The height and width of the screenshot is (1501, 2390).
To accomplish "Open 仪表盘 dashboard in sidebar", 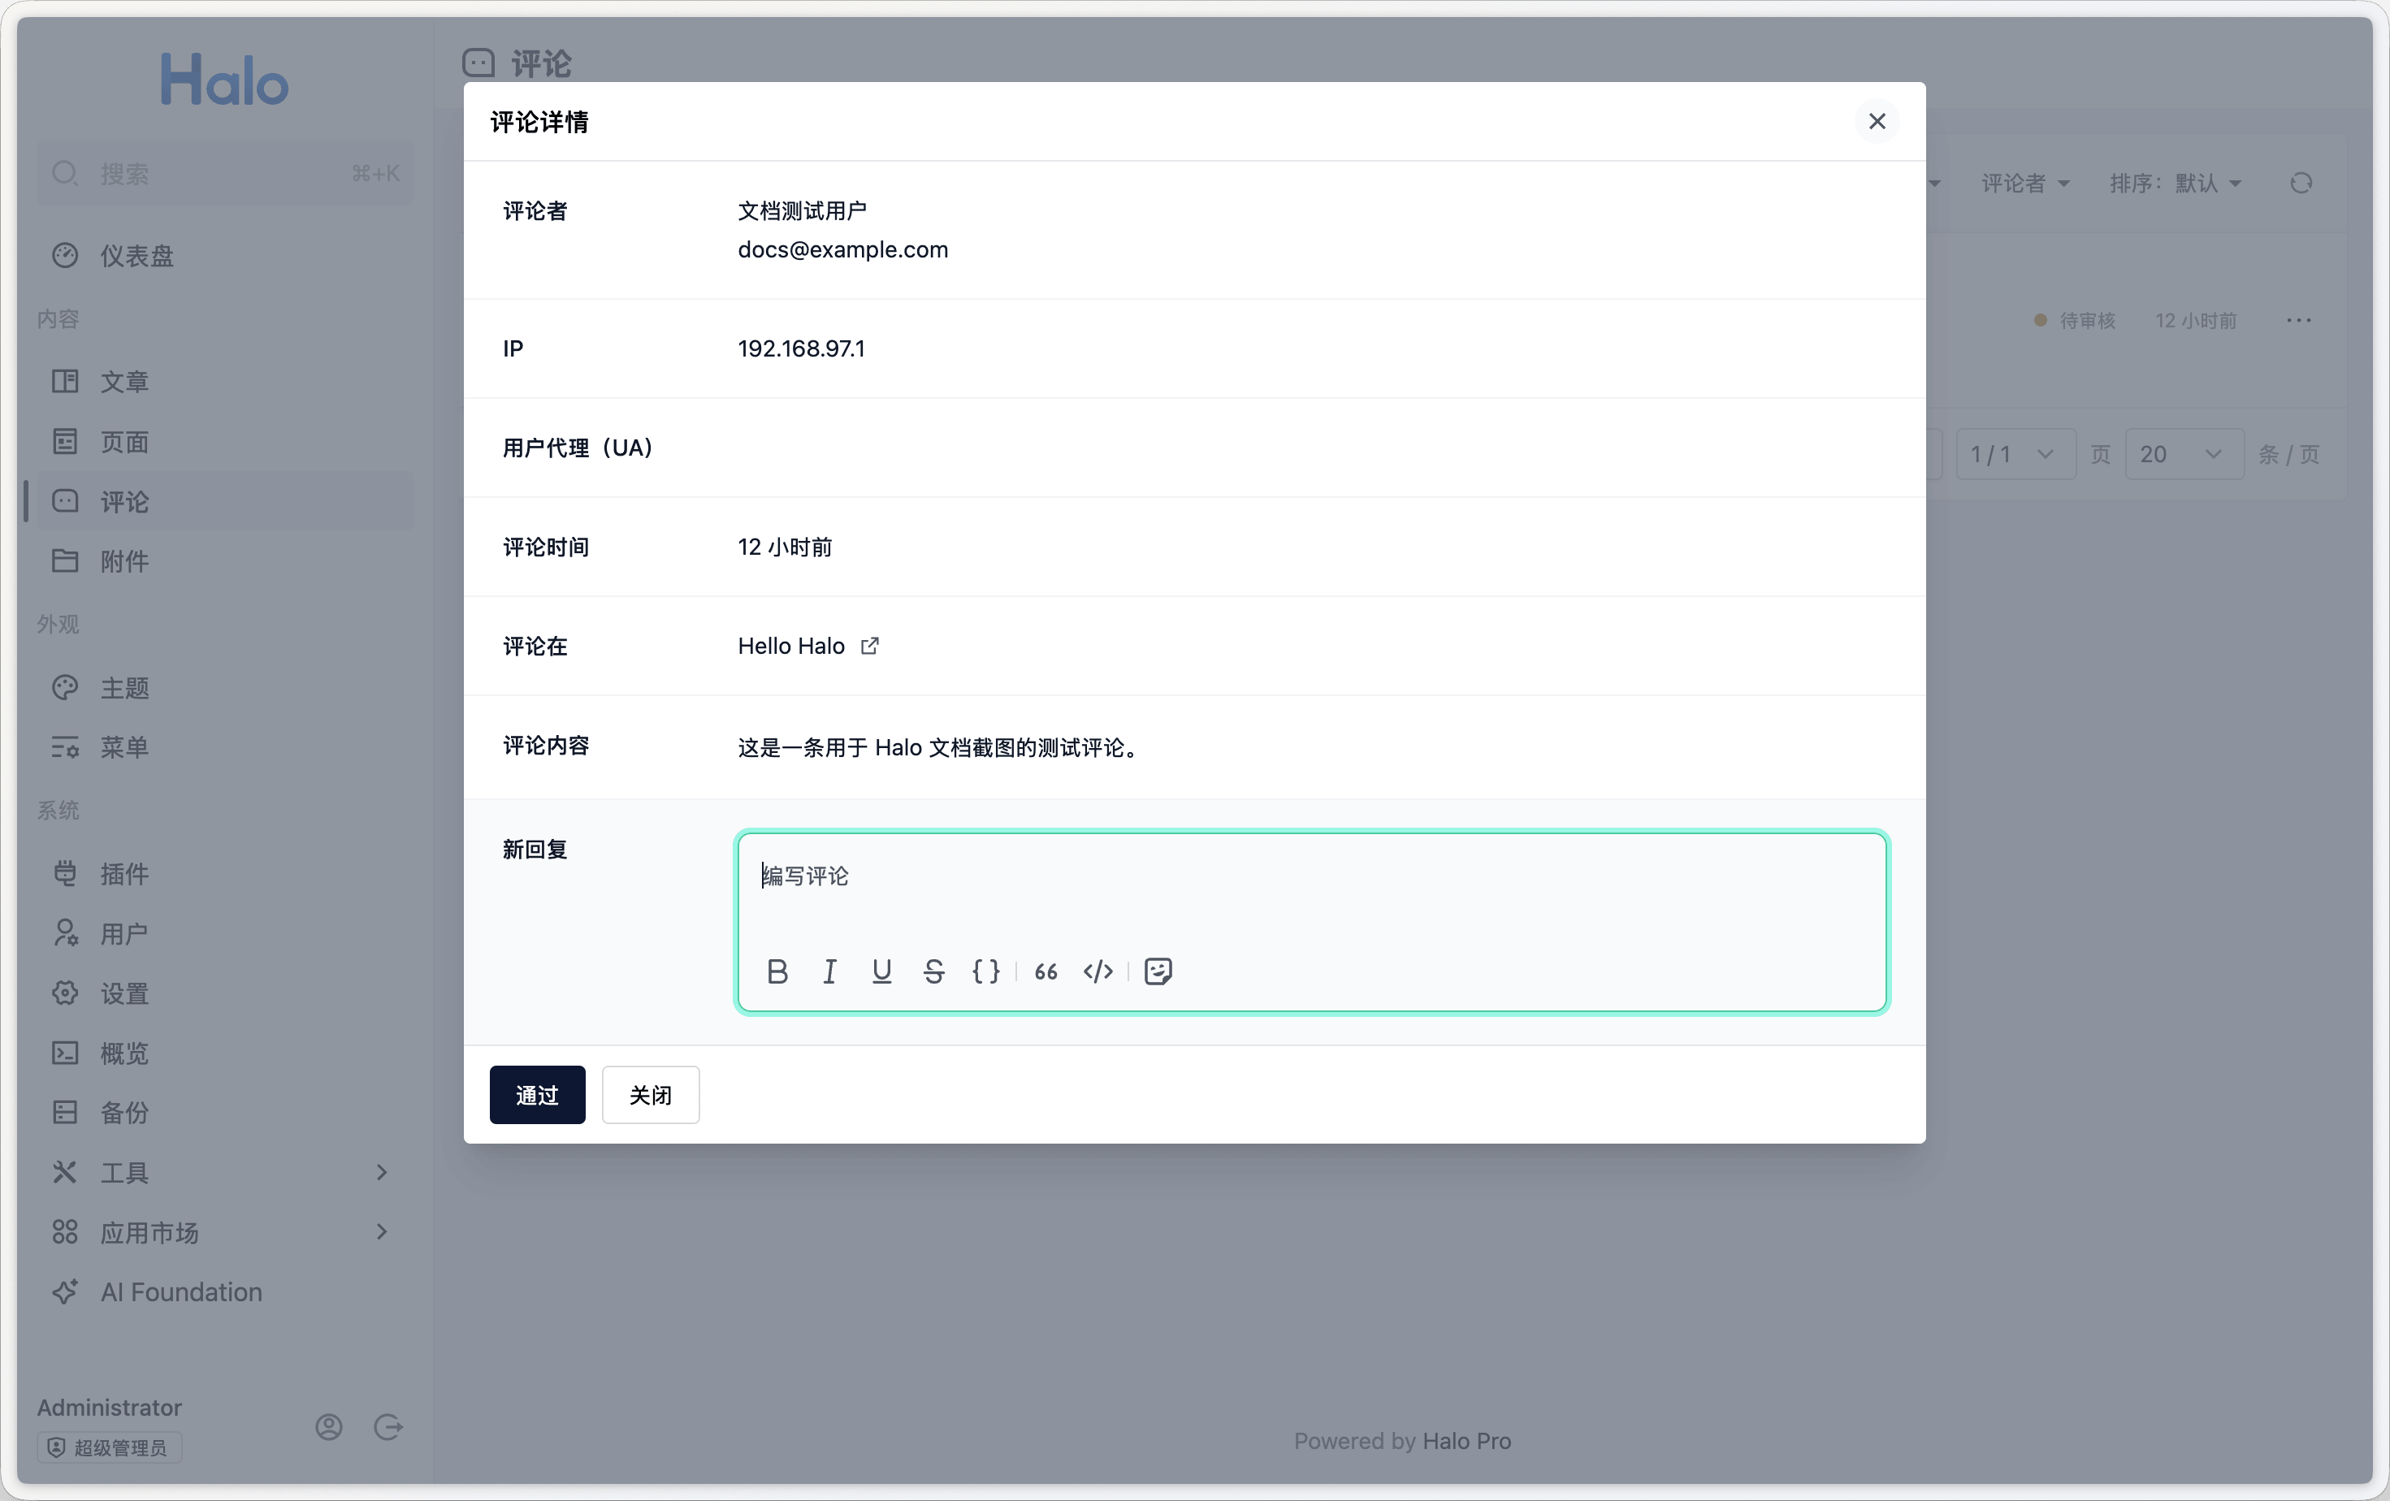I will pyautogui.click(x=224, y=256).
